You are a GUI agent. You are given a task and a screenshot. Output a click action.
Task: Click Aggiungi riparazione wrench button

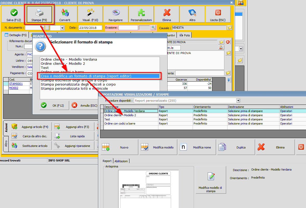coord(74,146)
